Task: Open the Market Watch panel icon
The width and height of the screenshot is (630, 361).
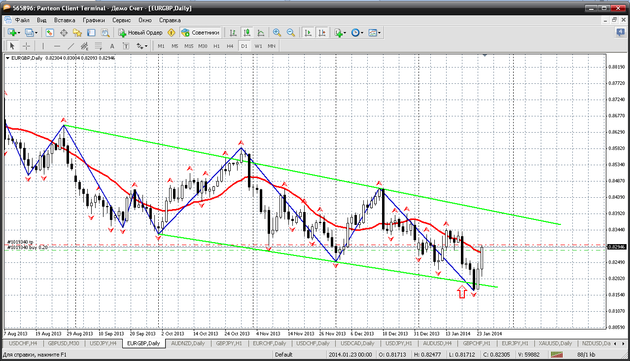Action: coord(50,33)
